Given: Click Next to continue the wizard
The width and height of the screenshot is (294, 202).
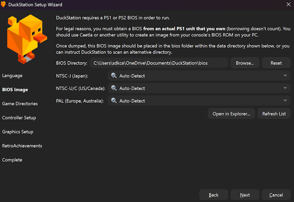Looking at the screenshot, I should coord(245,195).
